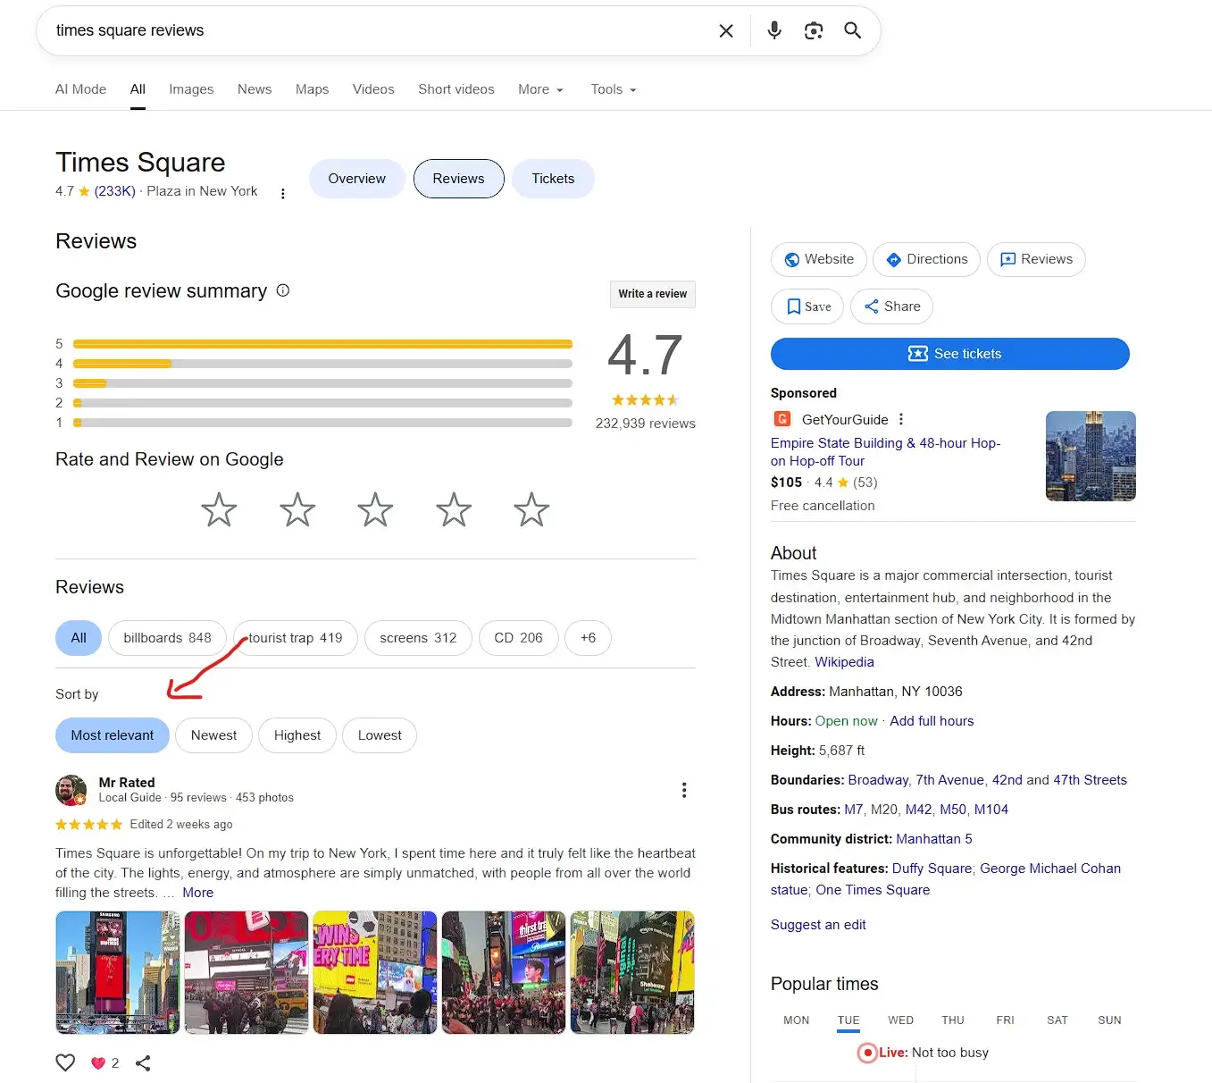
Task: Clear the search box with the X icon
Action: (x=725, y=29)
